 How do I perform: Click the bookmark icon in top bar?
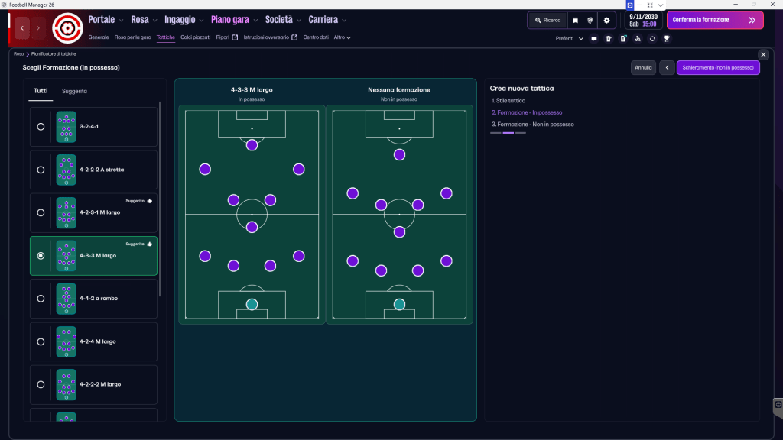(x=576, y=20)
